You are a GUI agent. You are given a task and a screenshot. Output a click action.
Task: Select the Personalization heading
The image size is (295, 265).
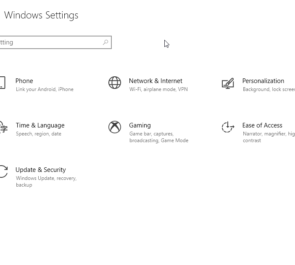click(x=263, y=81)
